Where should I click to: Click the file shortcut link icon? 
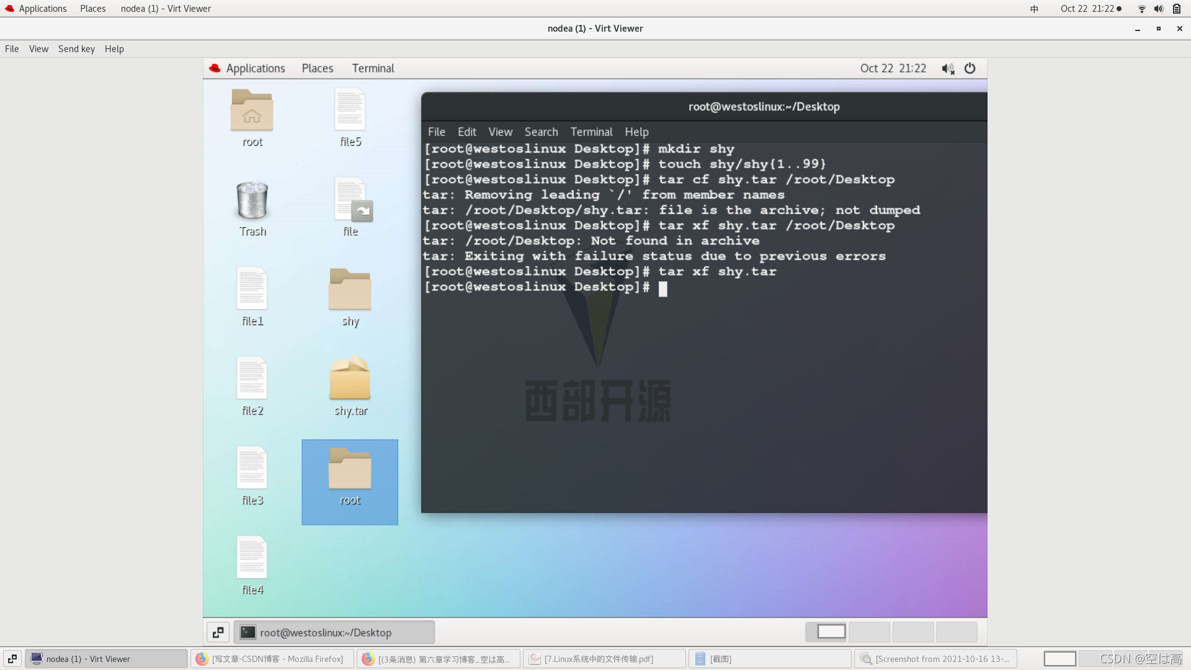[x=351, y=201]
